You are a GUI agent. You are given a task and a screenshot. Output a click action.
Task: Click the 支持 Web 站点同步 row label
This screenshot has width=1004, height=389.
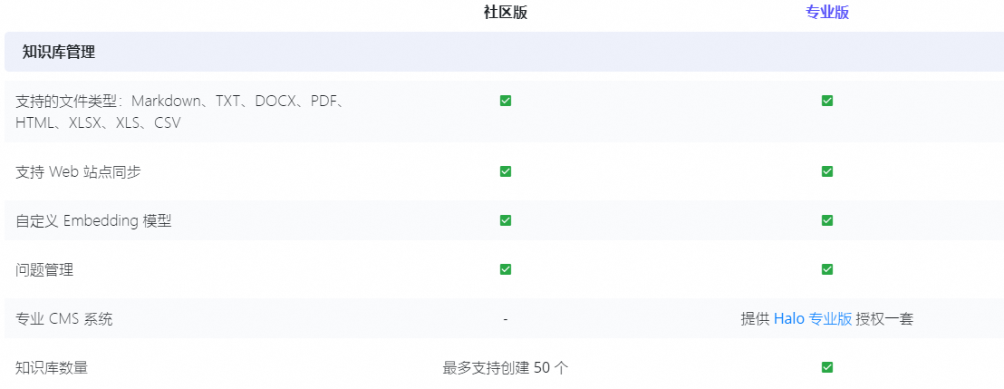tap(78, 172)
